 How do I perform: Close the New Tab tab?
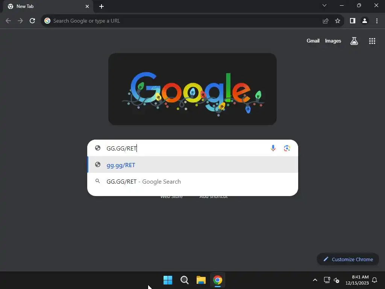tap(87, 6)
